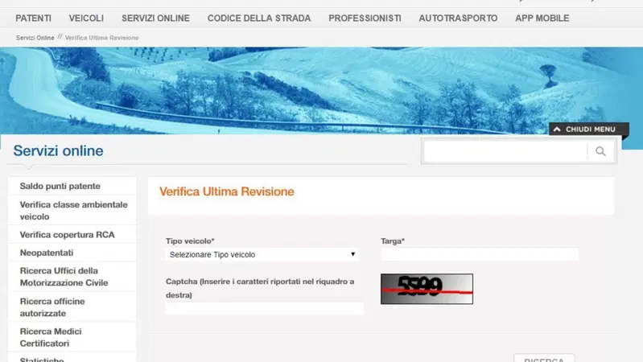The width and height of the screenshot is (643, 362).
Task: Open the AUTOTRASPORTO menu
Action: point(458,19)
